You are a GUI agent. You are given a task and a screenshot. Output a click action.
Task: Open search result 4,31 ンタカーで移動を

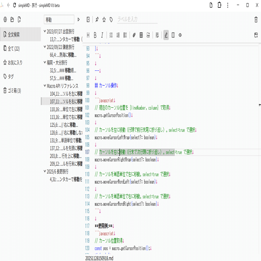click(62, 179)
